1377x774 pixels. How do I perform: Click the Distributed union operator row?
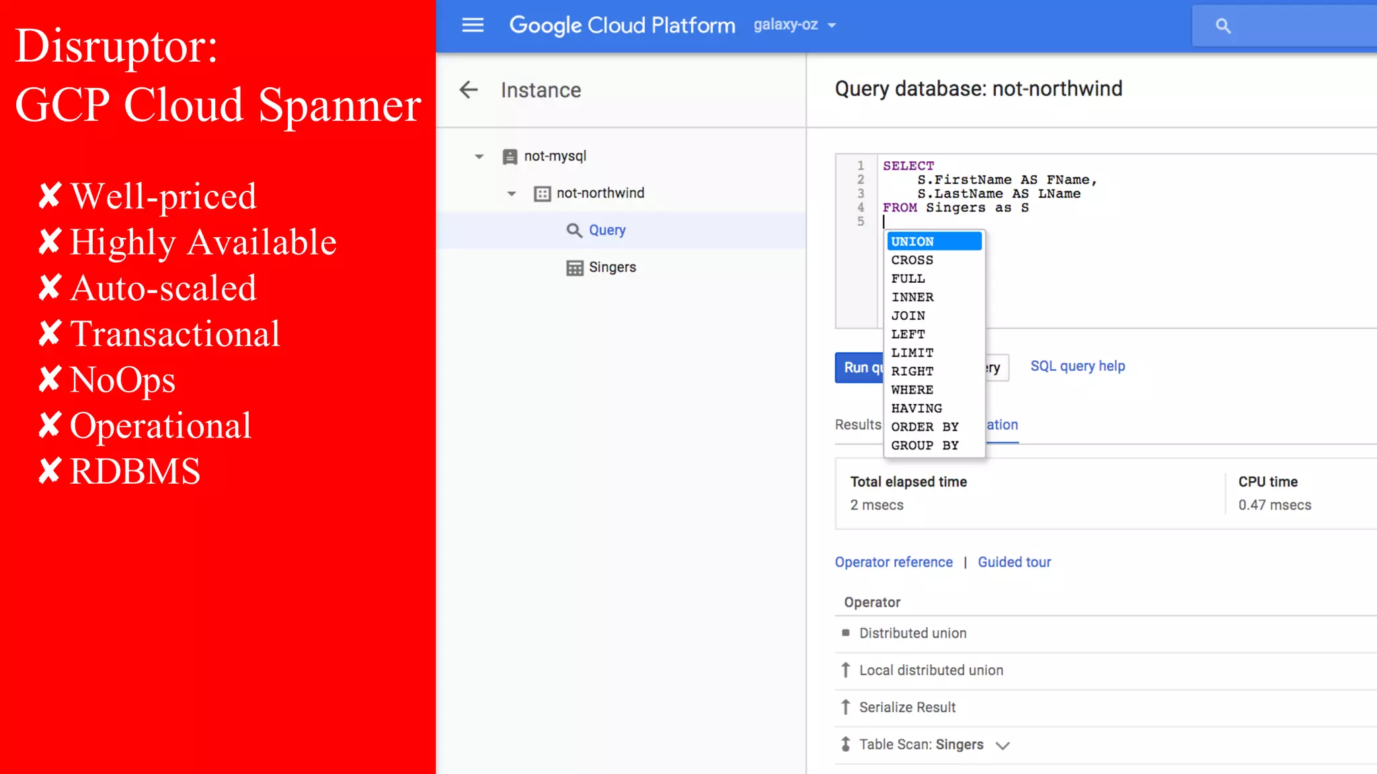(x=1106, y=633)
